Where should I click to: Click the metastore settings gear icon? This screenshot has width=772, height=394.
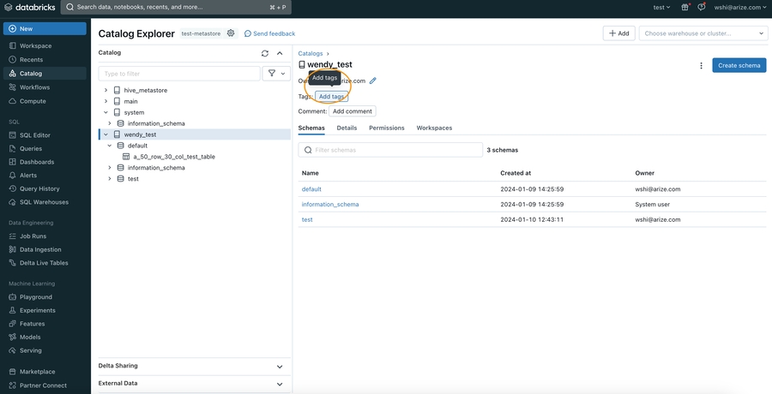click(231, 33)
